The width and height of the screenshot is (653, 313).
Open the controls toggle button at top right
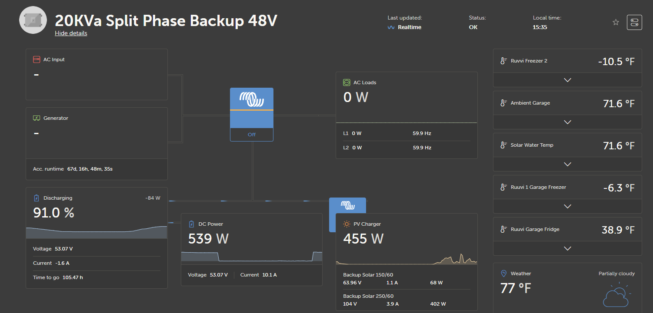(x=634, y=22)
